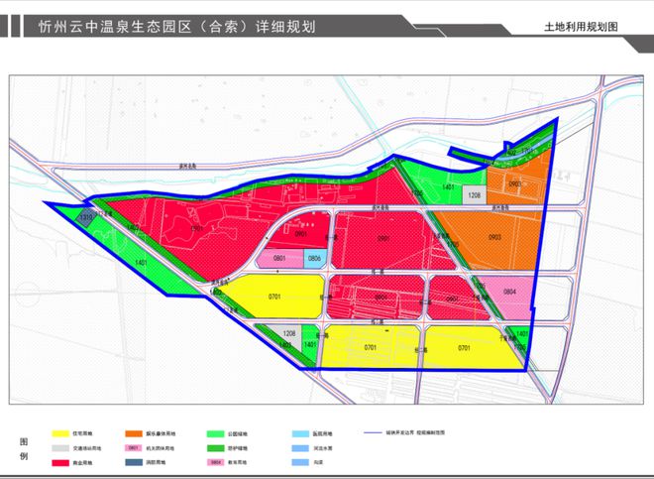Click the orange entertainment land legend swatch
Image resolution: width=654 pixels, height=479 pixels.
click(133, 434)
